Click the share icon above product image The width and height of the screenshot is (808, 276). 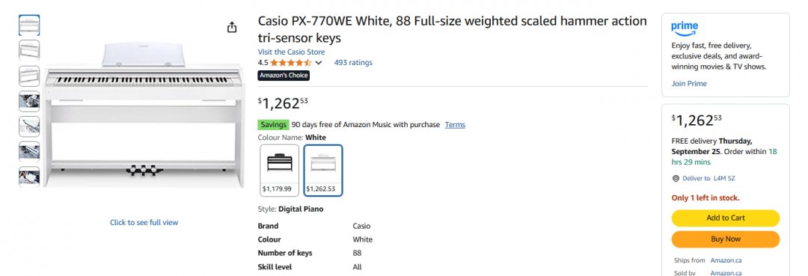(x=232, y=27)
